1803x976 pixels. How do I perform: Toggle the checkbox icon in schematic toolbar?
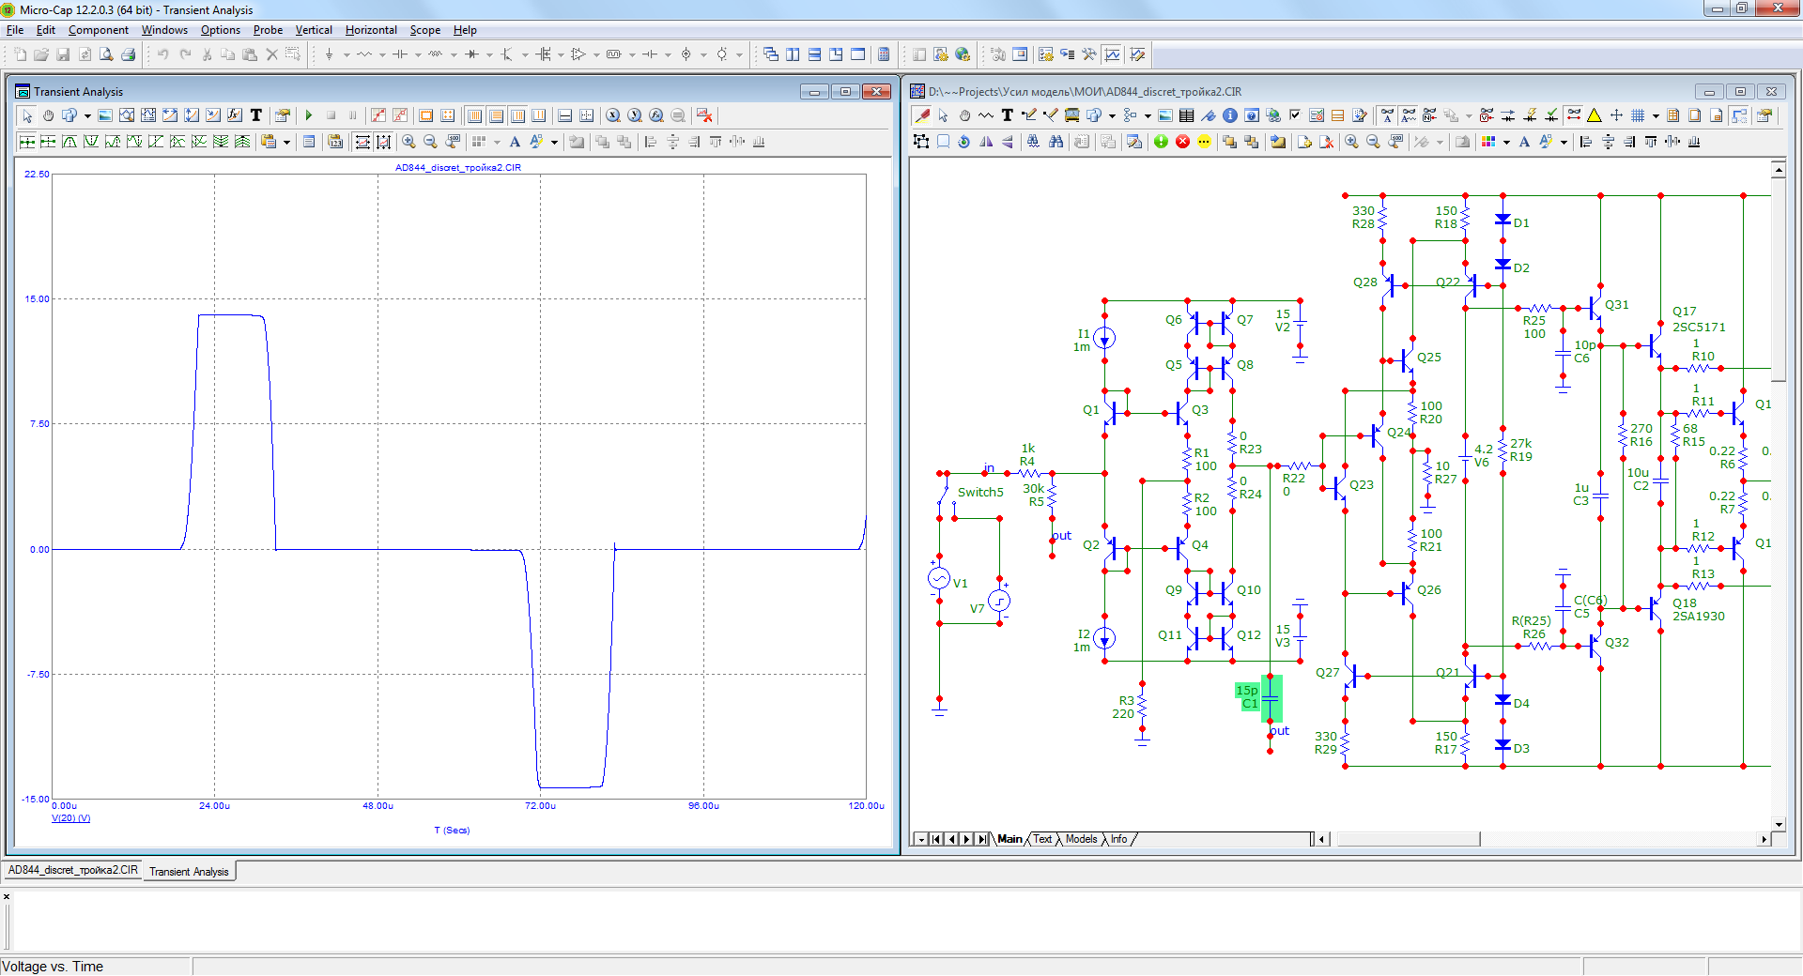pyautogui.click(x=1295, y=115)
